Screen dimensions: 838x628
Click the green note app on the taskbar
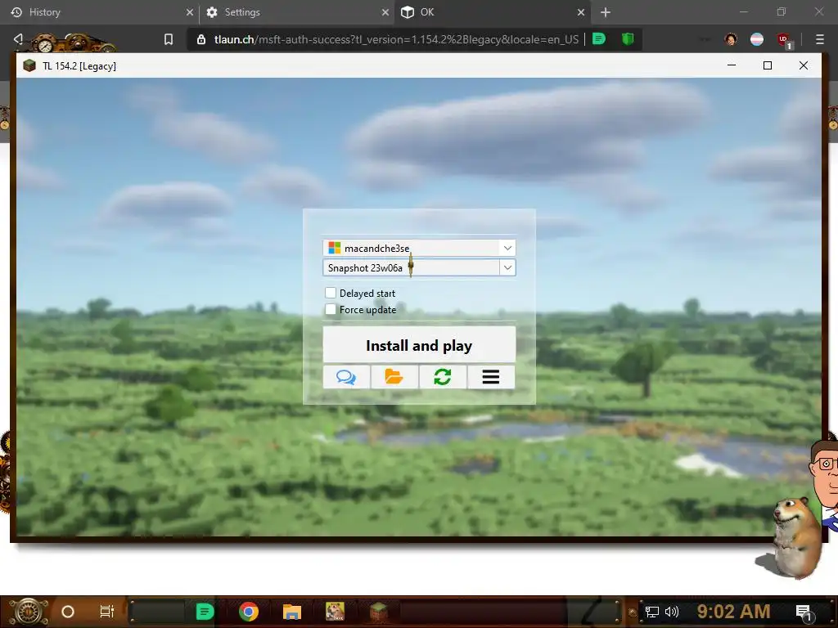[x=205, y=612]
